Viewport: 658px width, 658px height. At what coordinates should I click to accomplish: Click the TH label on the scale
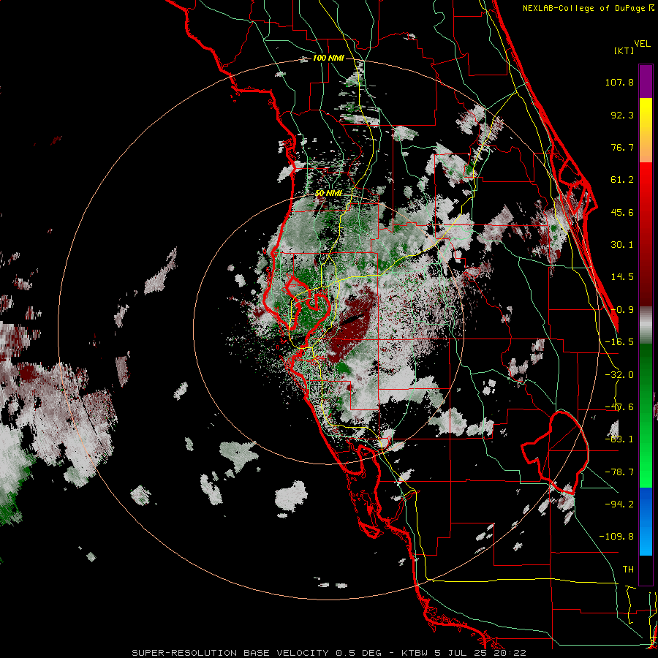point(628,569)
